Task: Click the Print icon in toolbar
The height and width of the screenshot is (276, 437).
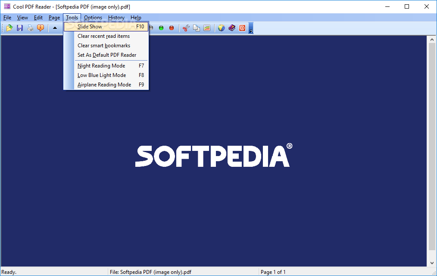Action: (30, 28)
